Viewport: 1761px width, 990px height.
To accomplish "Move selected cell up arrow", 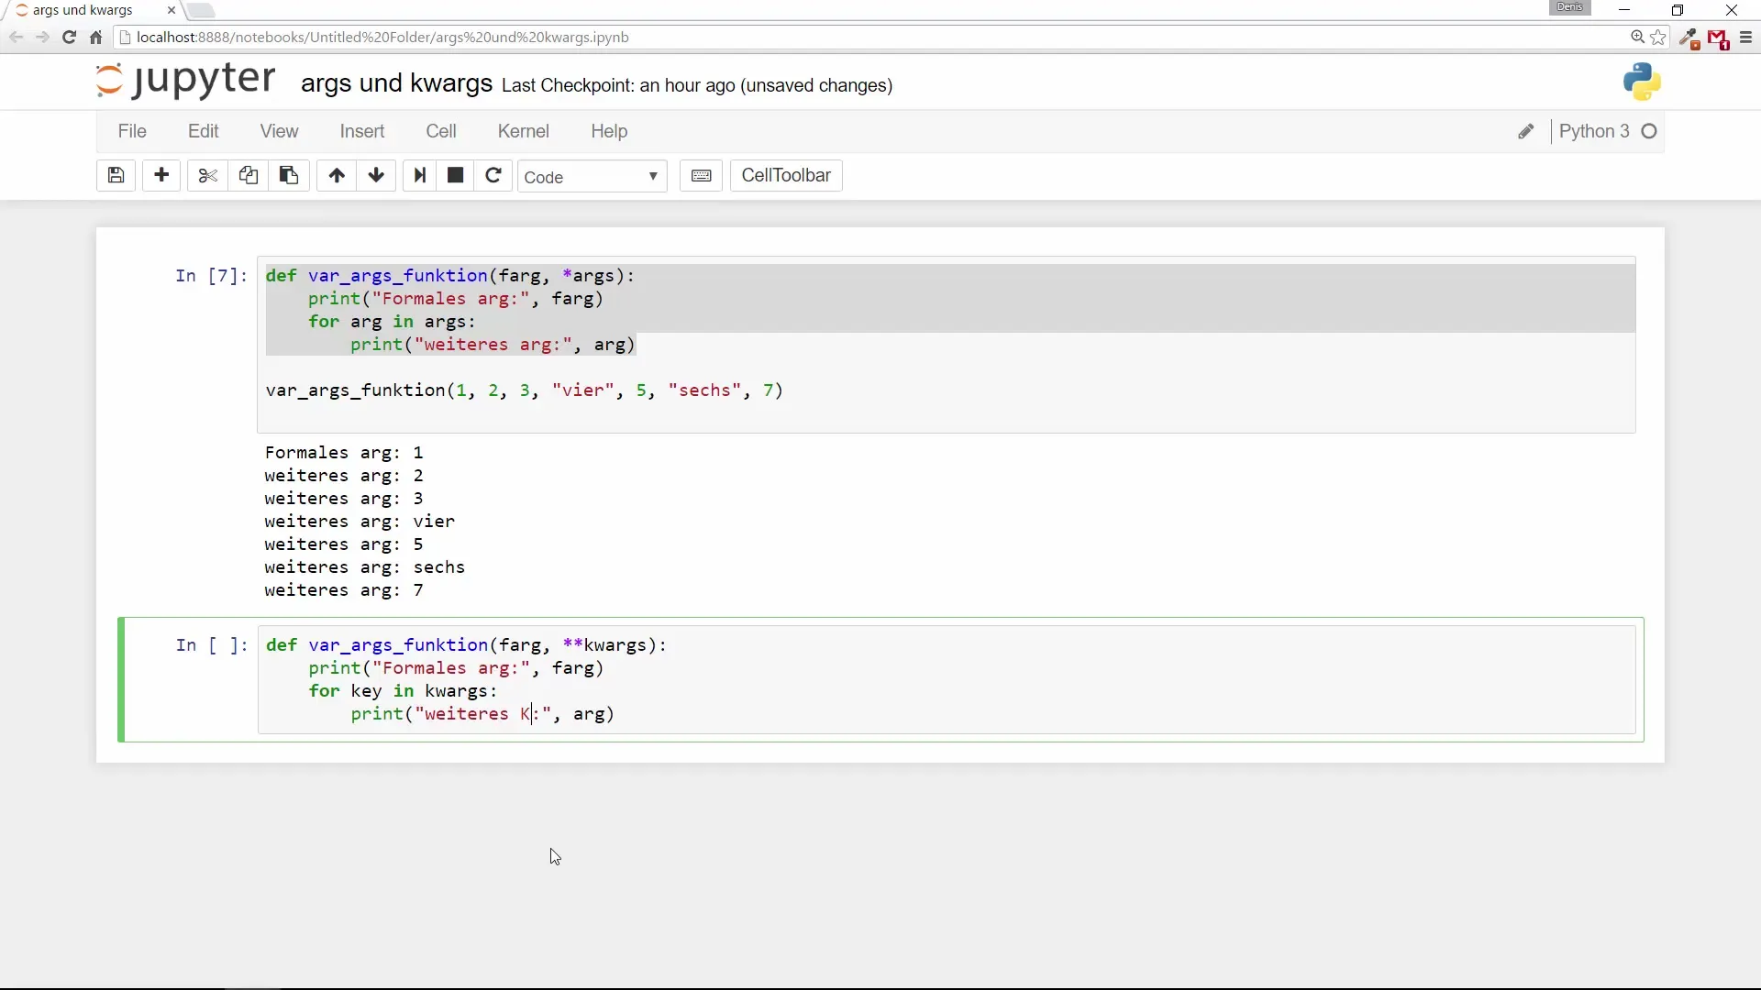I will point(337,175).
